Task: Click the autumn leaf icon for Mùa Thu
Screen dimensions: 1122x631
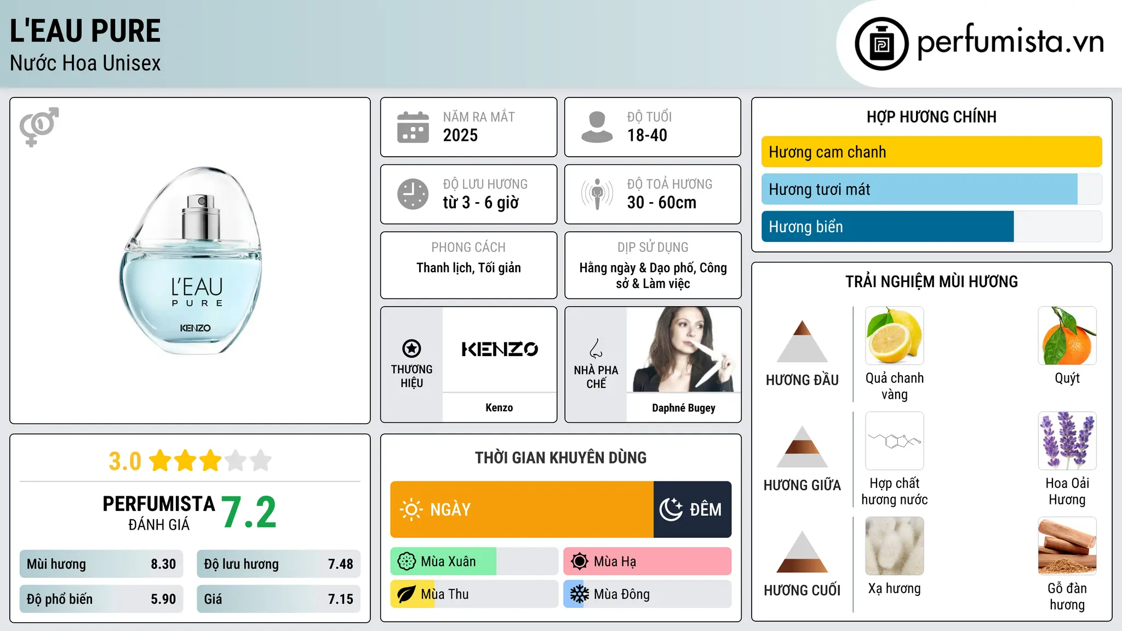Action: [407, 594]
